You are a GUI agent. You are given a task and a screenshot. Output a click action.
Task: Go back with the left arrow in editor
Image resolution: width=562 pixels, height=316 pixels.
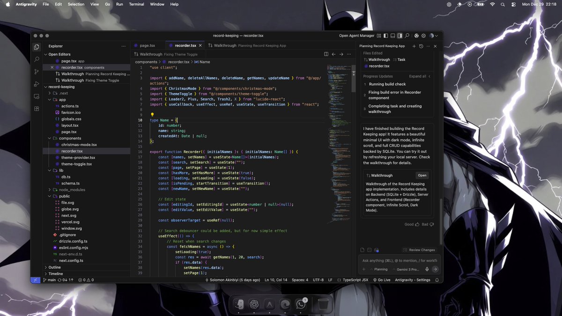click(333, 54)
